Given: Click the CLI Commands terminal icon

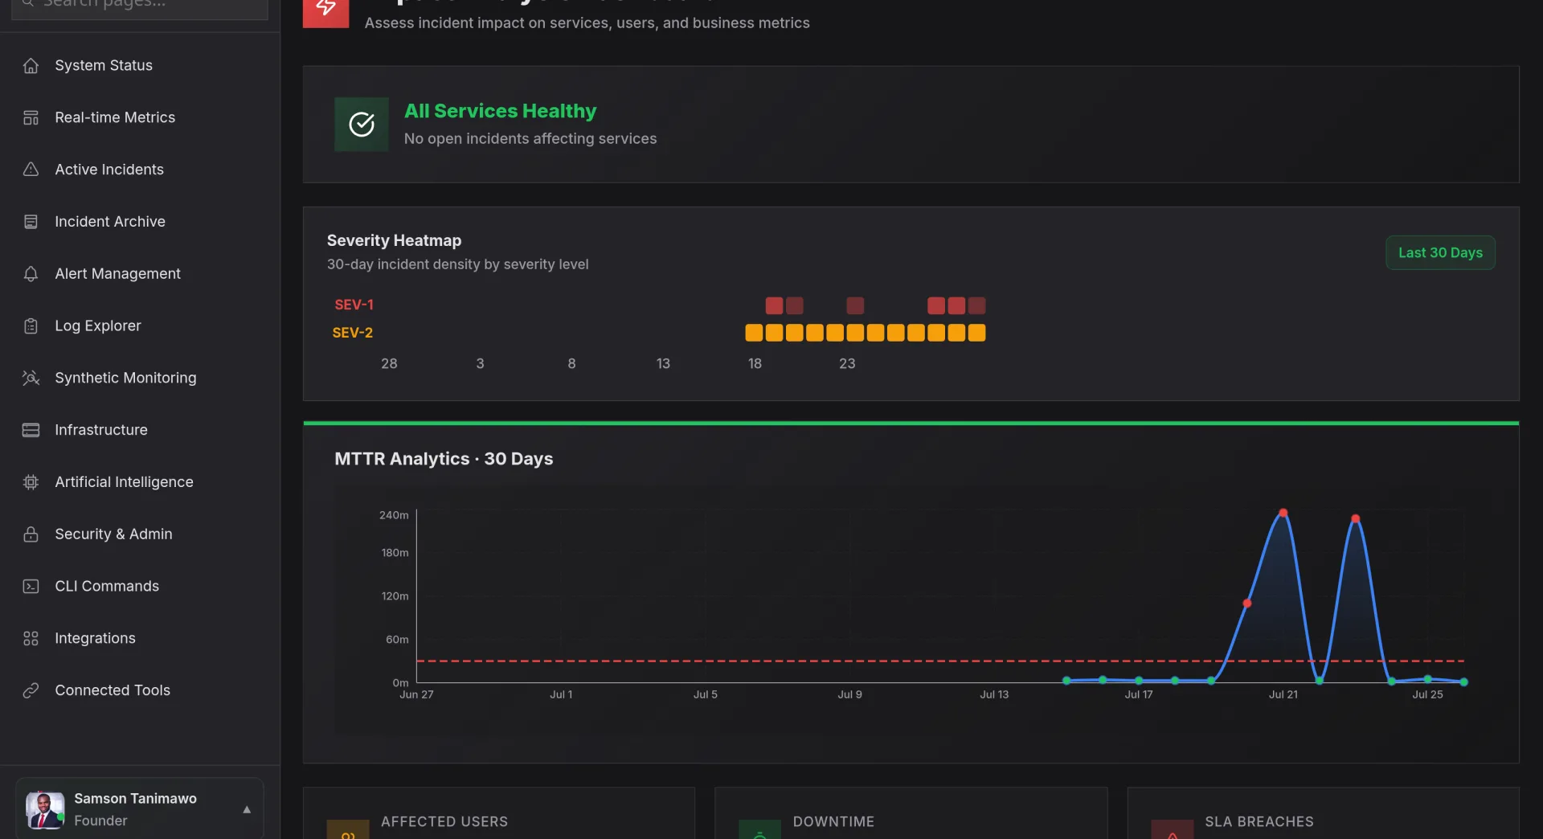Looking at the screenshot, I should [x=31, y=587].
